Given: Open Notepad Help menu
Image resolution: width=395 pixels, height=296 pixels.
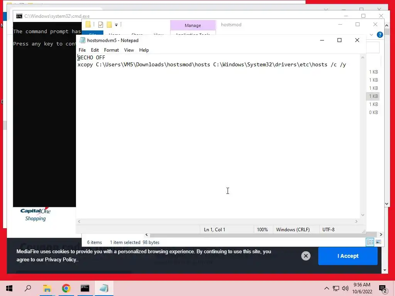Looking at the screenshot, I should (x=144, y=50).
